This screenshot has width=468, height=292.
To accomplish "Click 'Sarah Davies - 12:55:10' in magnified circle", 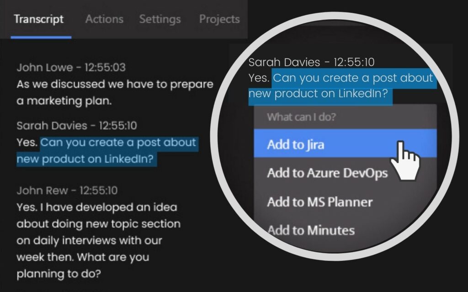I will tap(311, 62).
